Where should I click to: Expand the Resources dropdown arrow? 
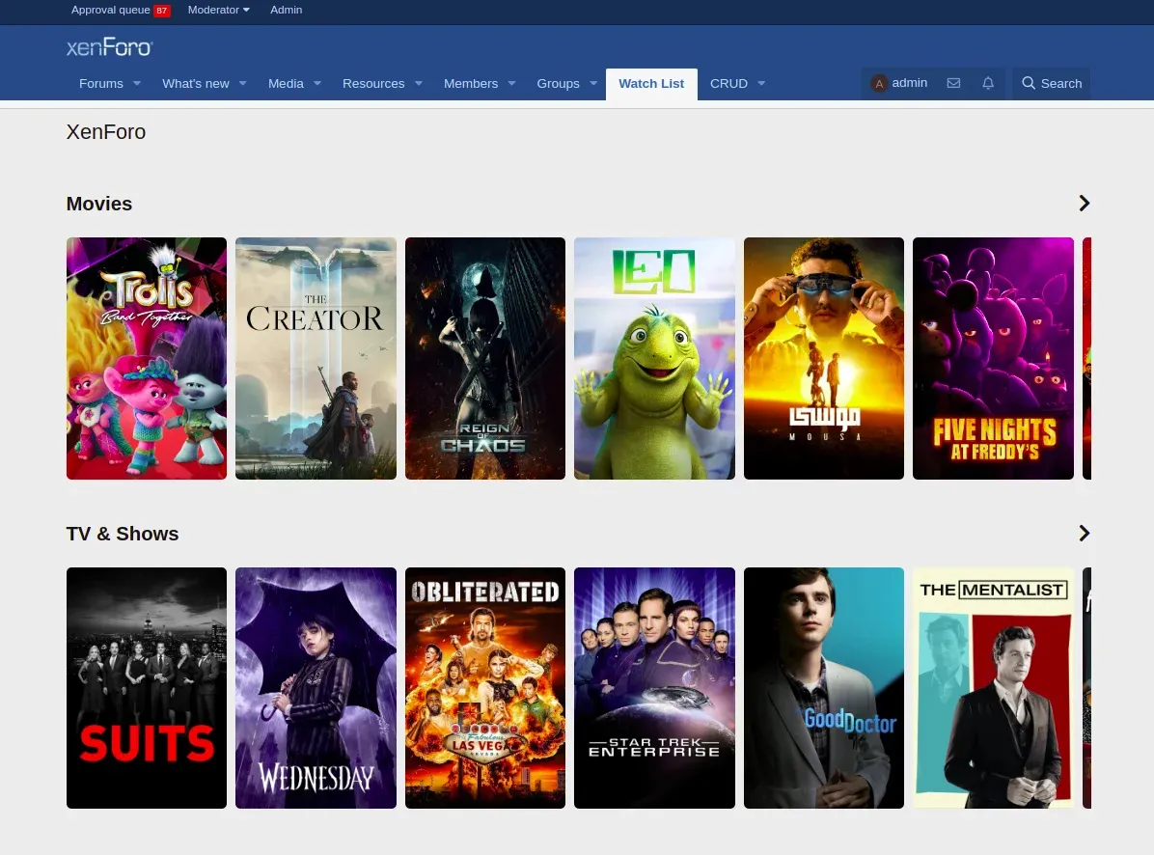click(x=419, y=84)
